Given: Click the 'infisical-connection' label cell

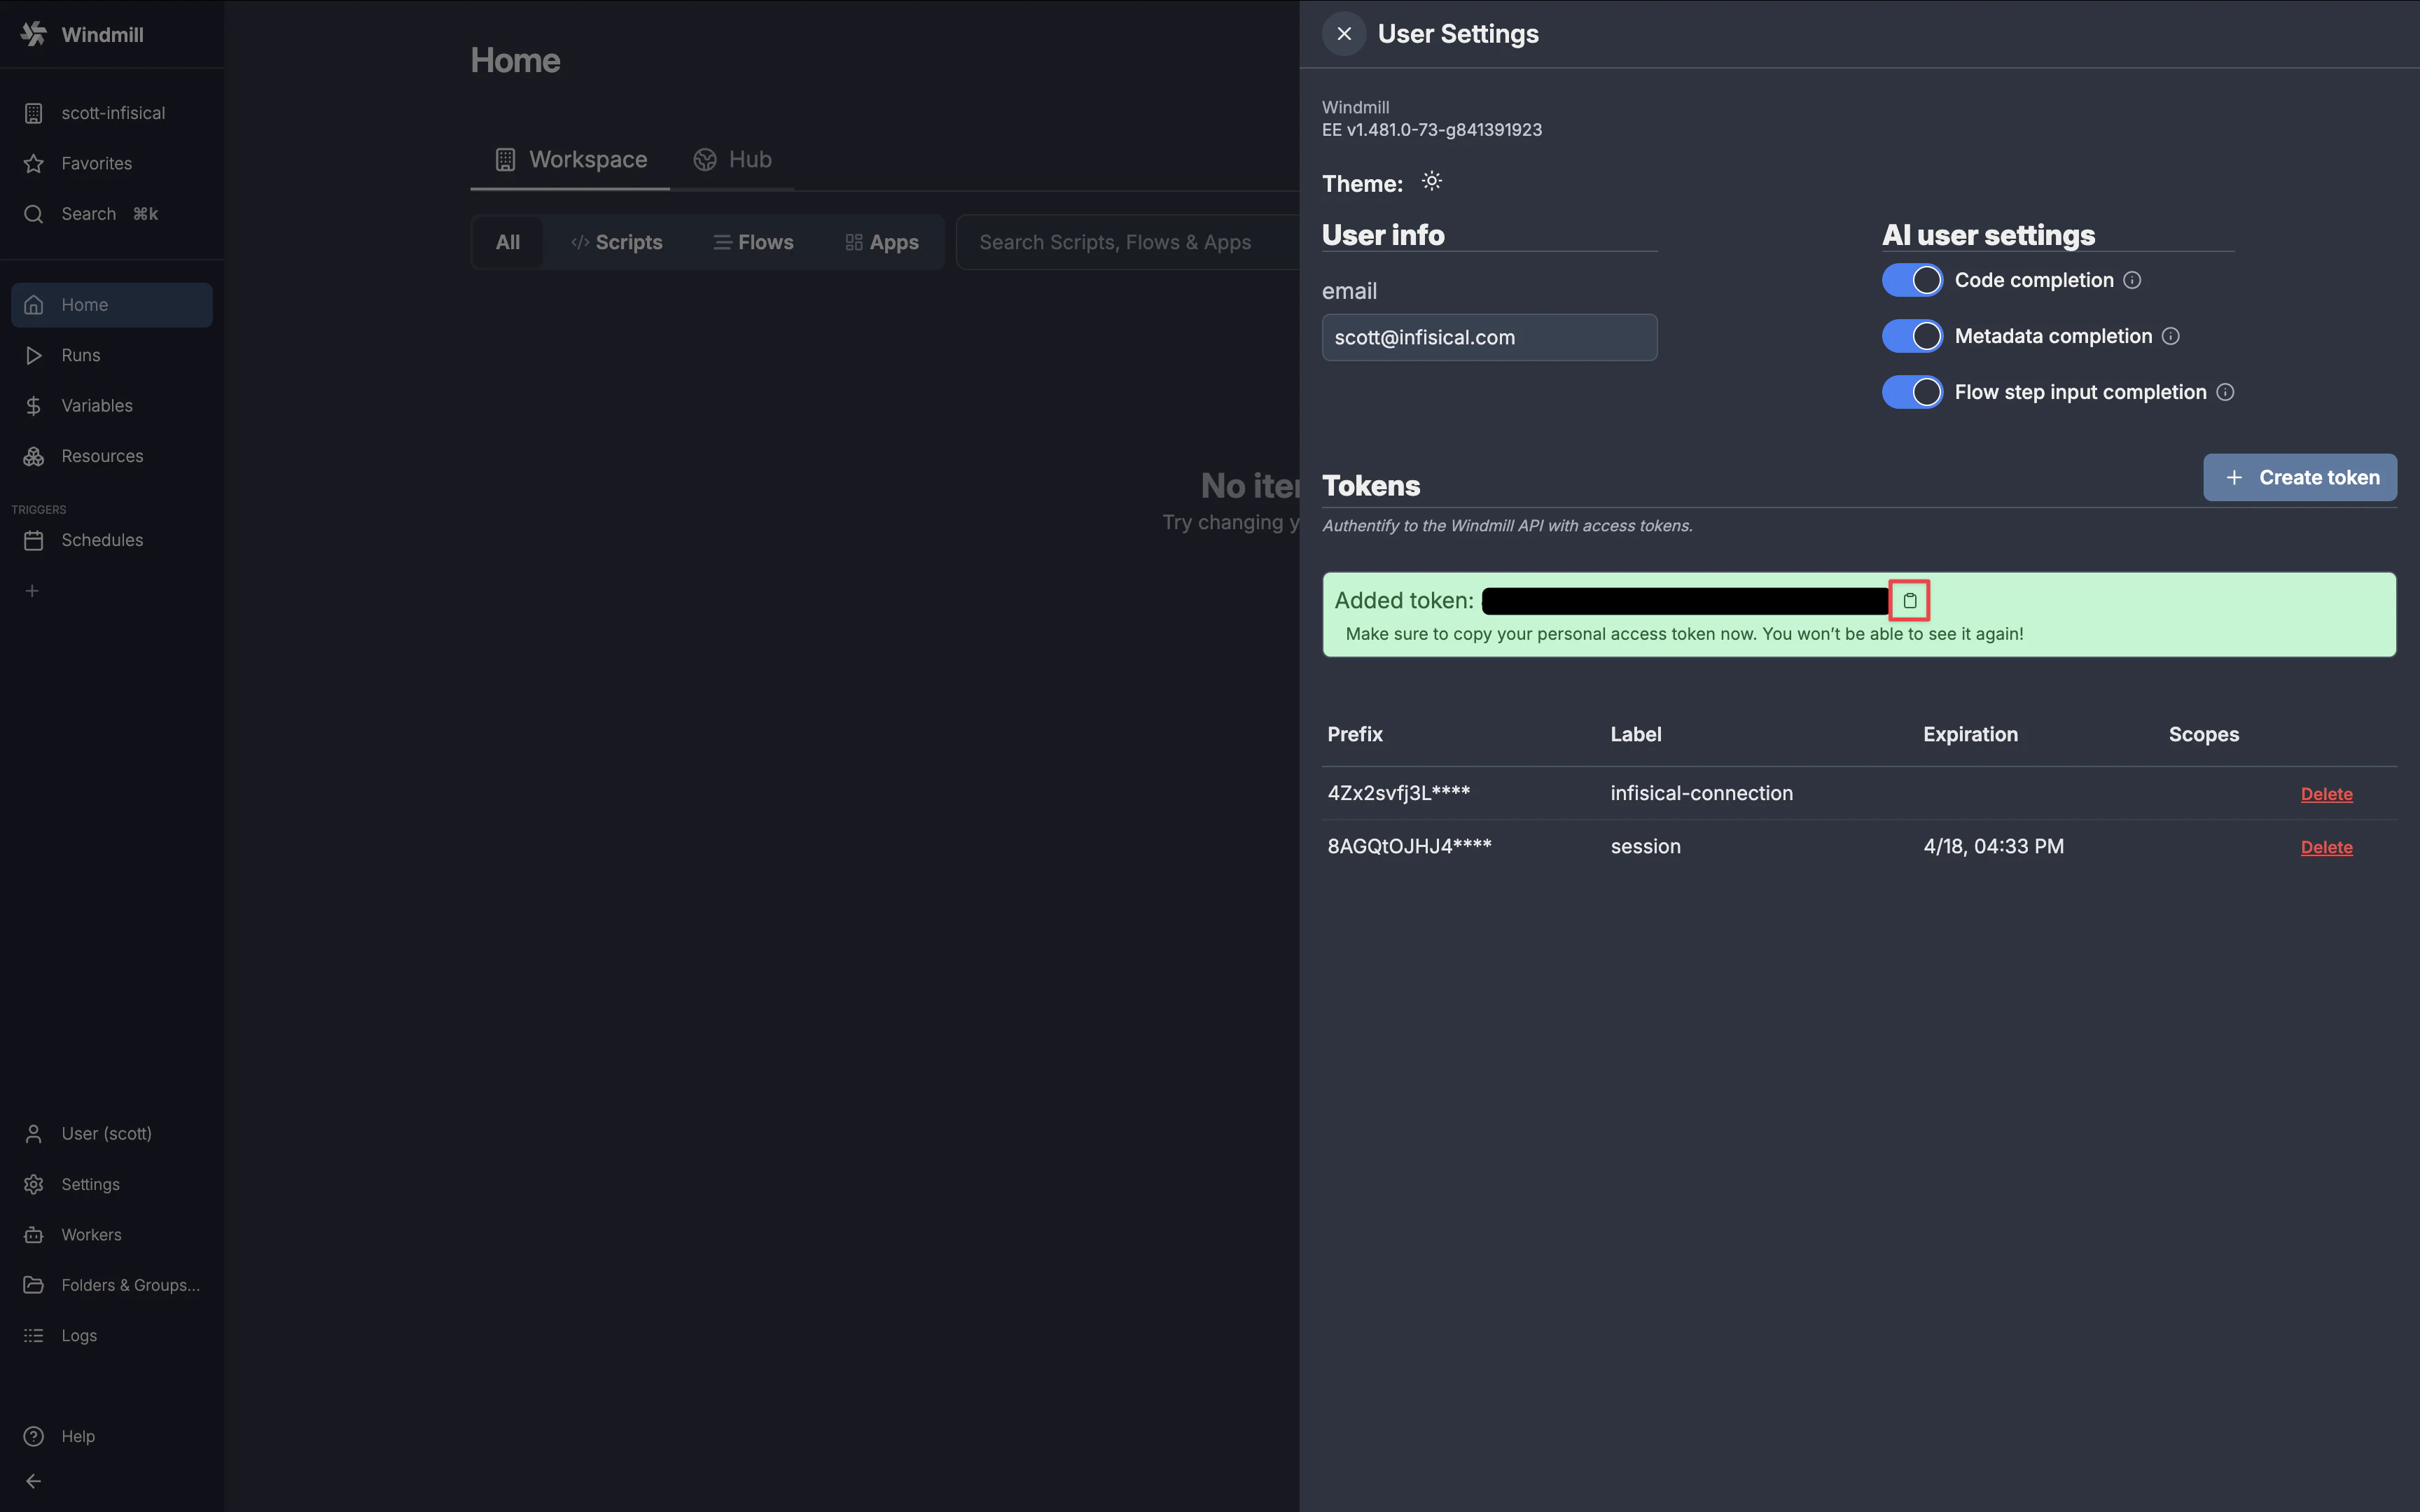Looking at the screenshot, I should coord(1701,793).
